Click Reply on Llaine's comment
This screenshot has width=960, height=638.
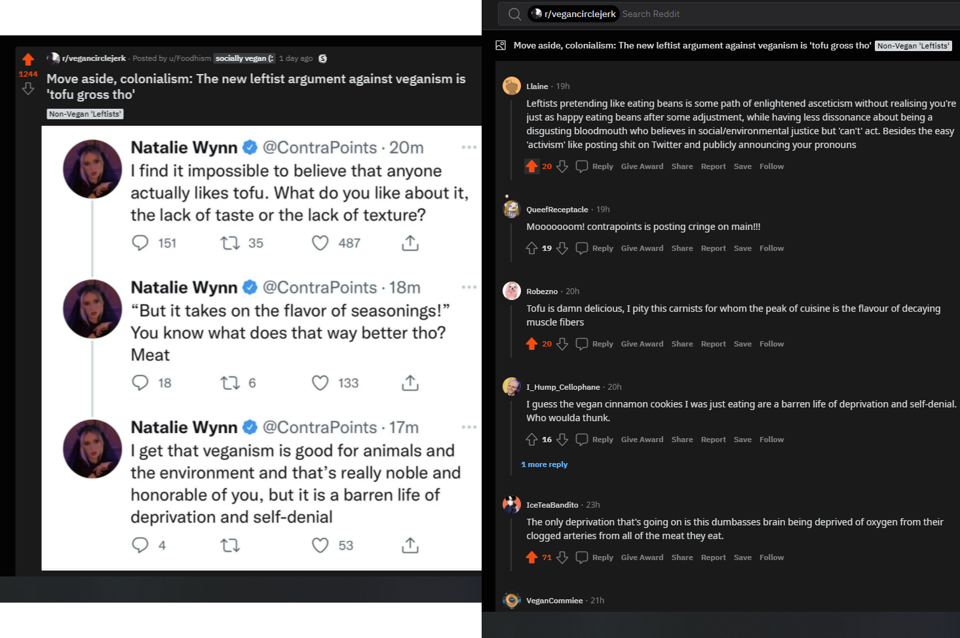click(x=603, y=166)
